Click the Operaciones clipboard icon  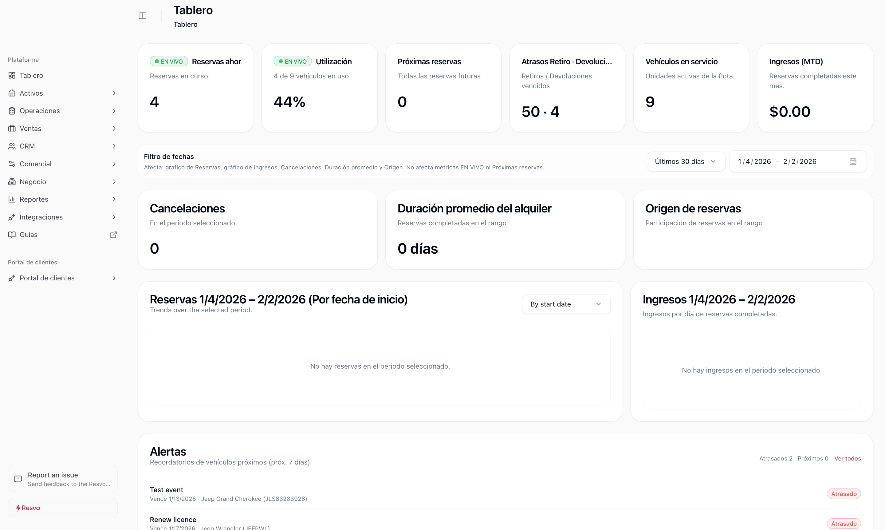[12, 111]
